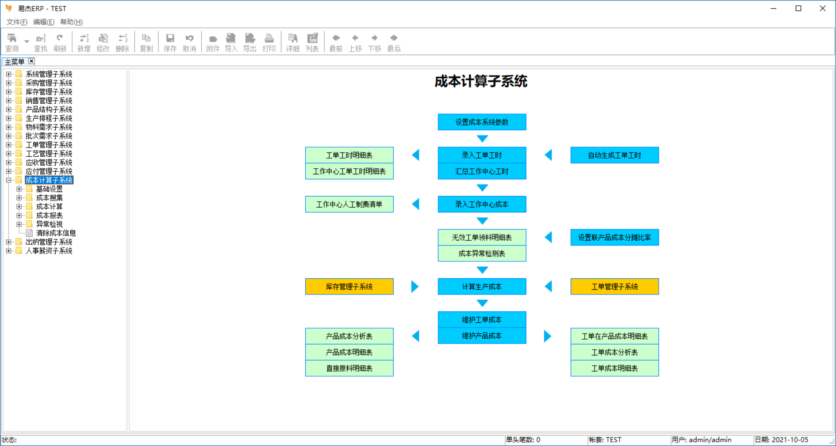836x446 pixels.
Task: Click the 修改 edit record icon
Action: coord(103,42)
